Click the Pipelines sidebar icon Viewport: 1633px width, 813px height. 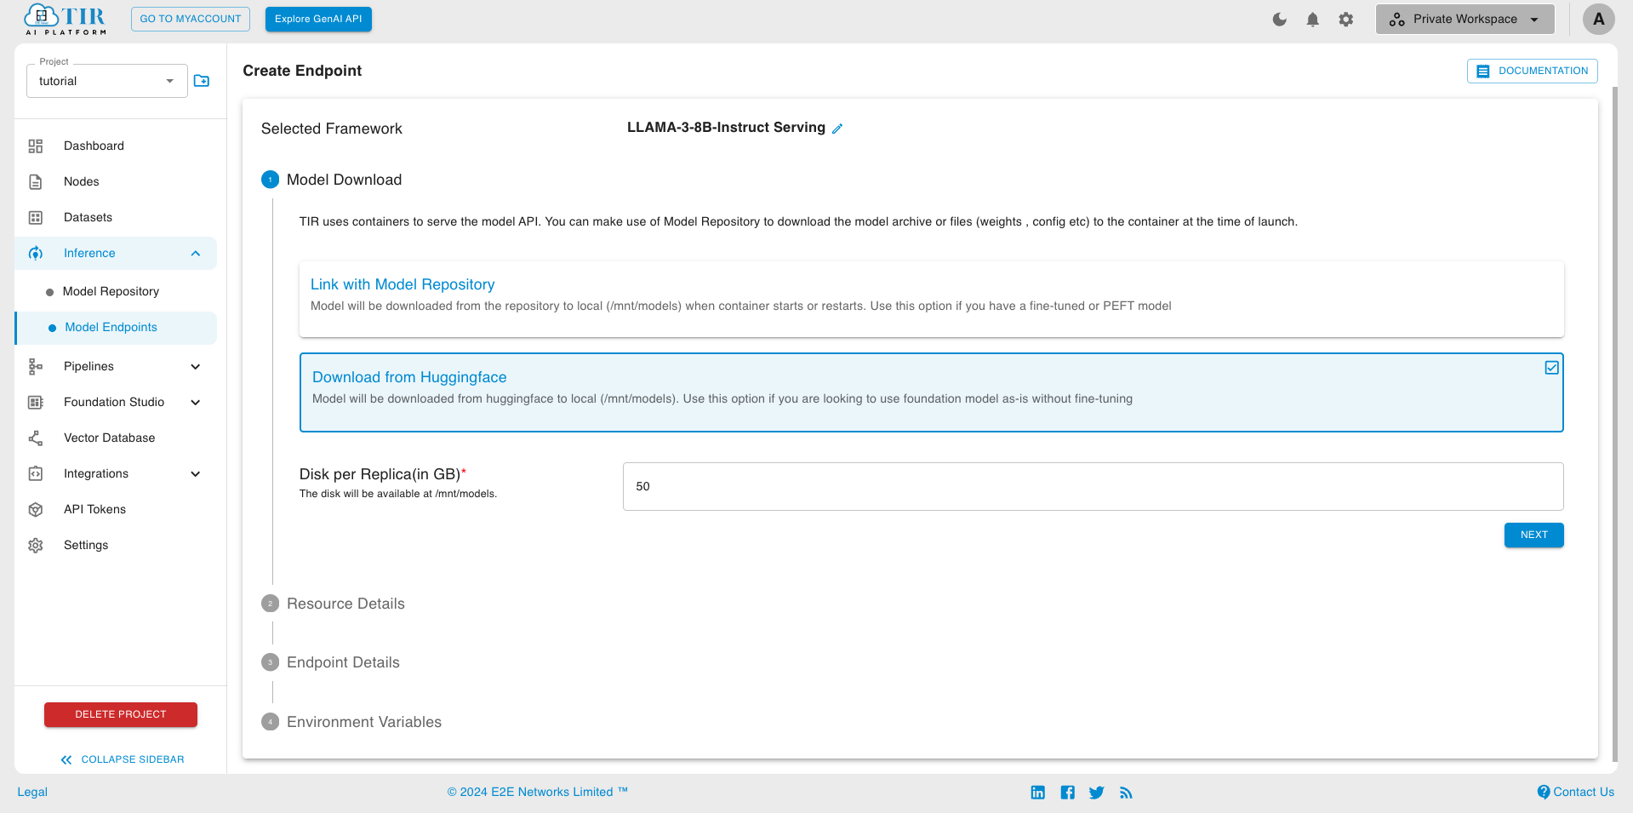pos(36,367)
